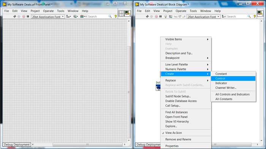Click Step Out button in Block Diagram
The height and width of the screenshot is (149, 266).
(x=184, y=16)
